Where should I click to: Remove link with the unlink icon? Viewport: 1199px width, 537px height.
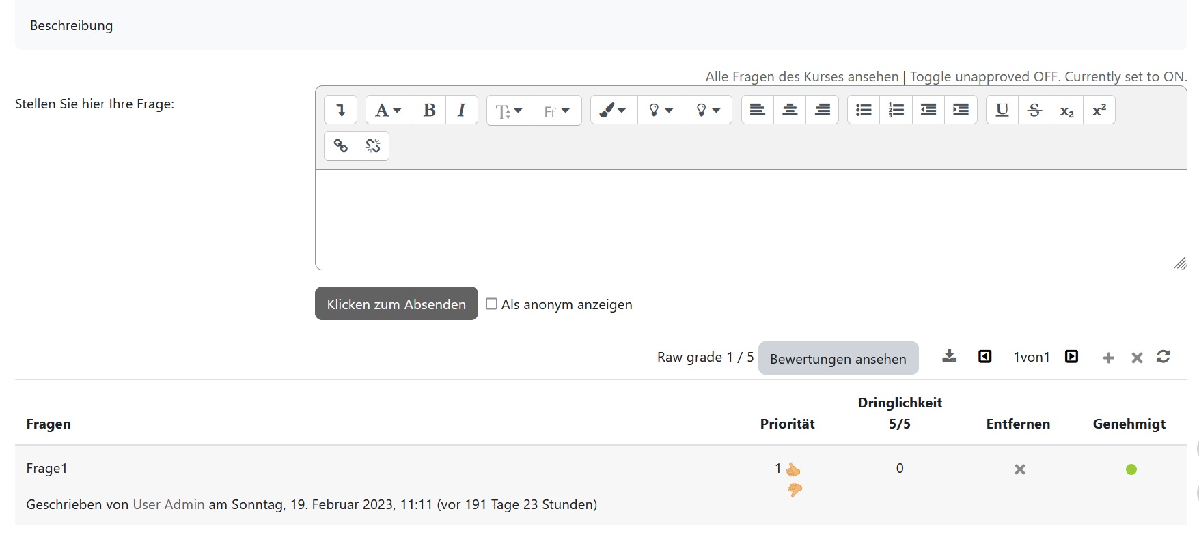point(373,145)
